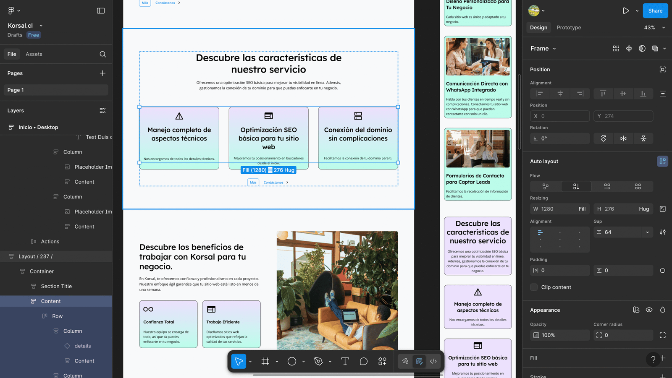Select the Text tool in the toolbar
Image resolution: width=672 pixels, height=378 pixels.
coord(345,361)
